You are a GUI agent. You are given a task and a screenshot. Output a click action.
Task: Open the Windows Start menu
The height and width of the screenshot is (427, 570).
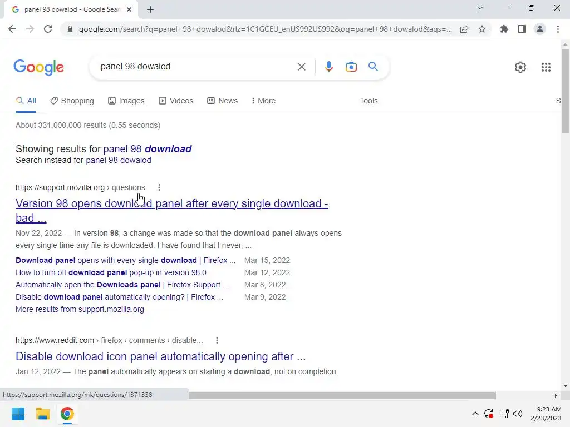point(18,414)
